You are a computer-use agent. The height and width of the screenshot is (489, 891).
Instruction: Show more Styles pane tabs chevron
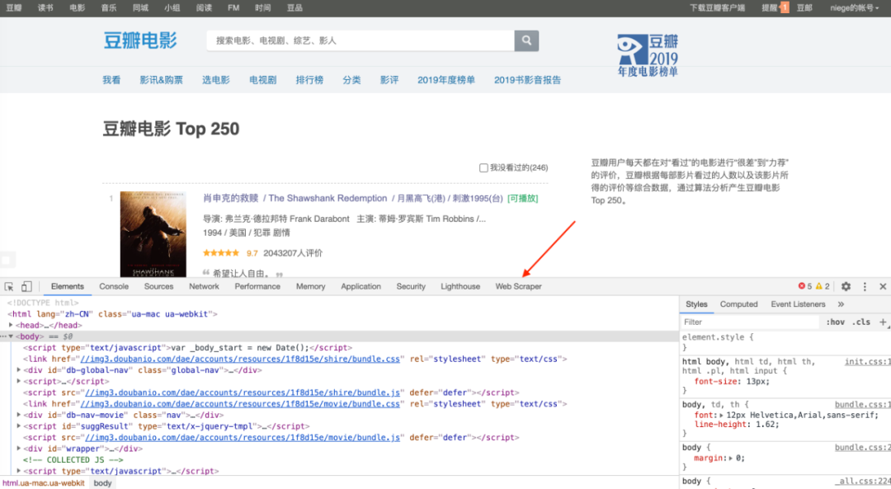(841, 304)
